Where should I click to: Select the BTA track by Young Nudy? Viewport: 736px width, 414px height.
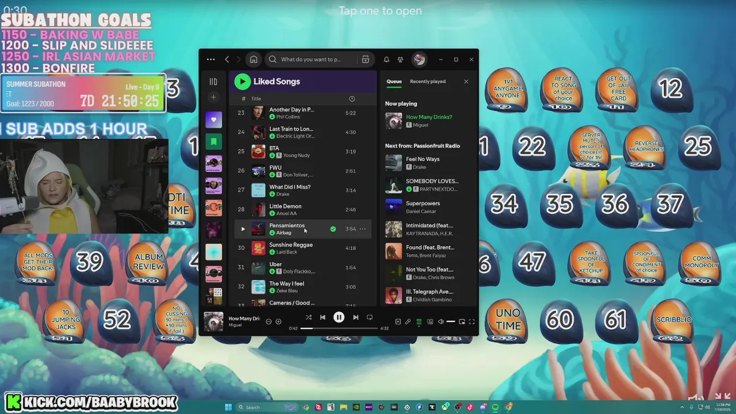click(302, 152)
